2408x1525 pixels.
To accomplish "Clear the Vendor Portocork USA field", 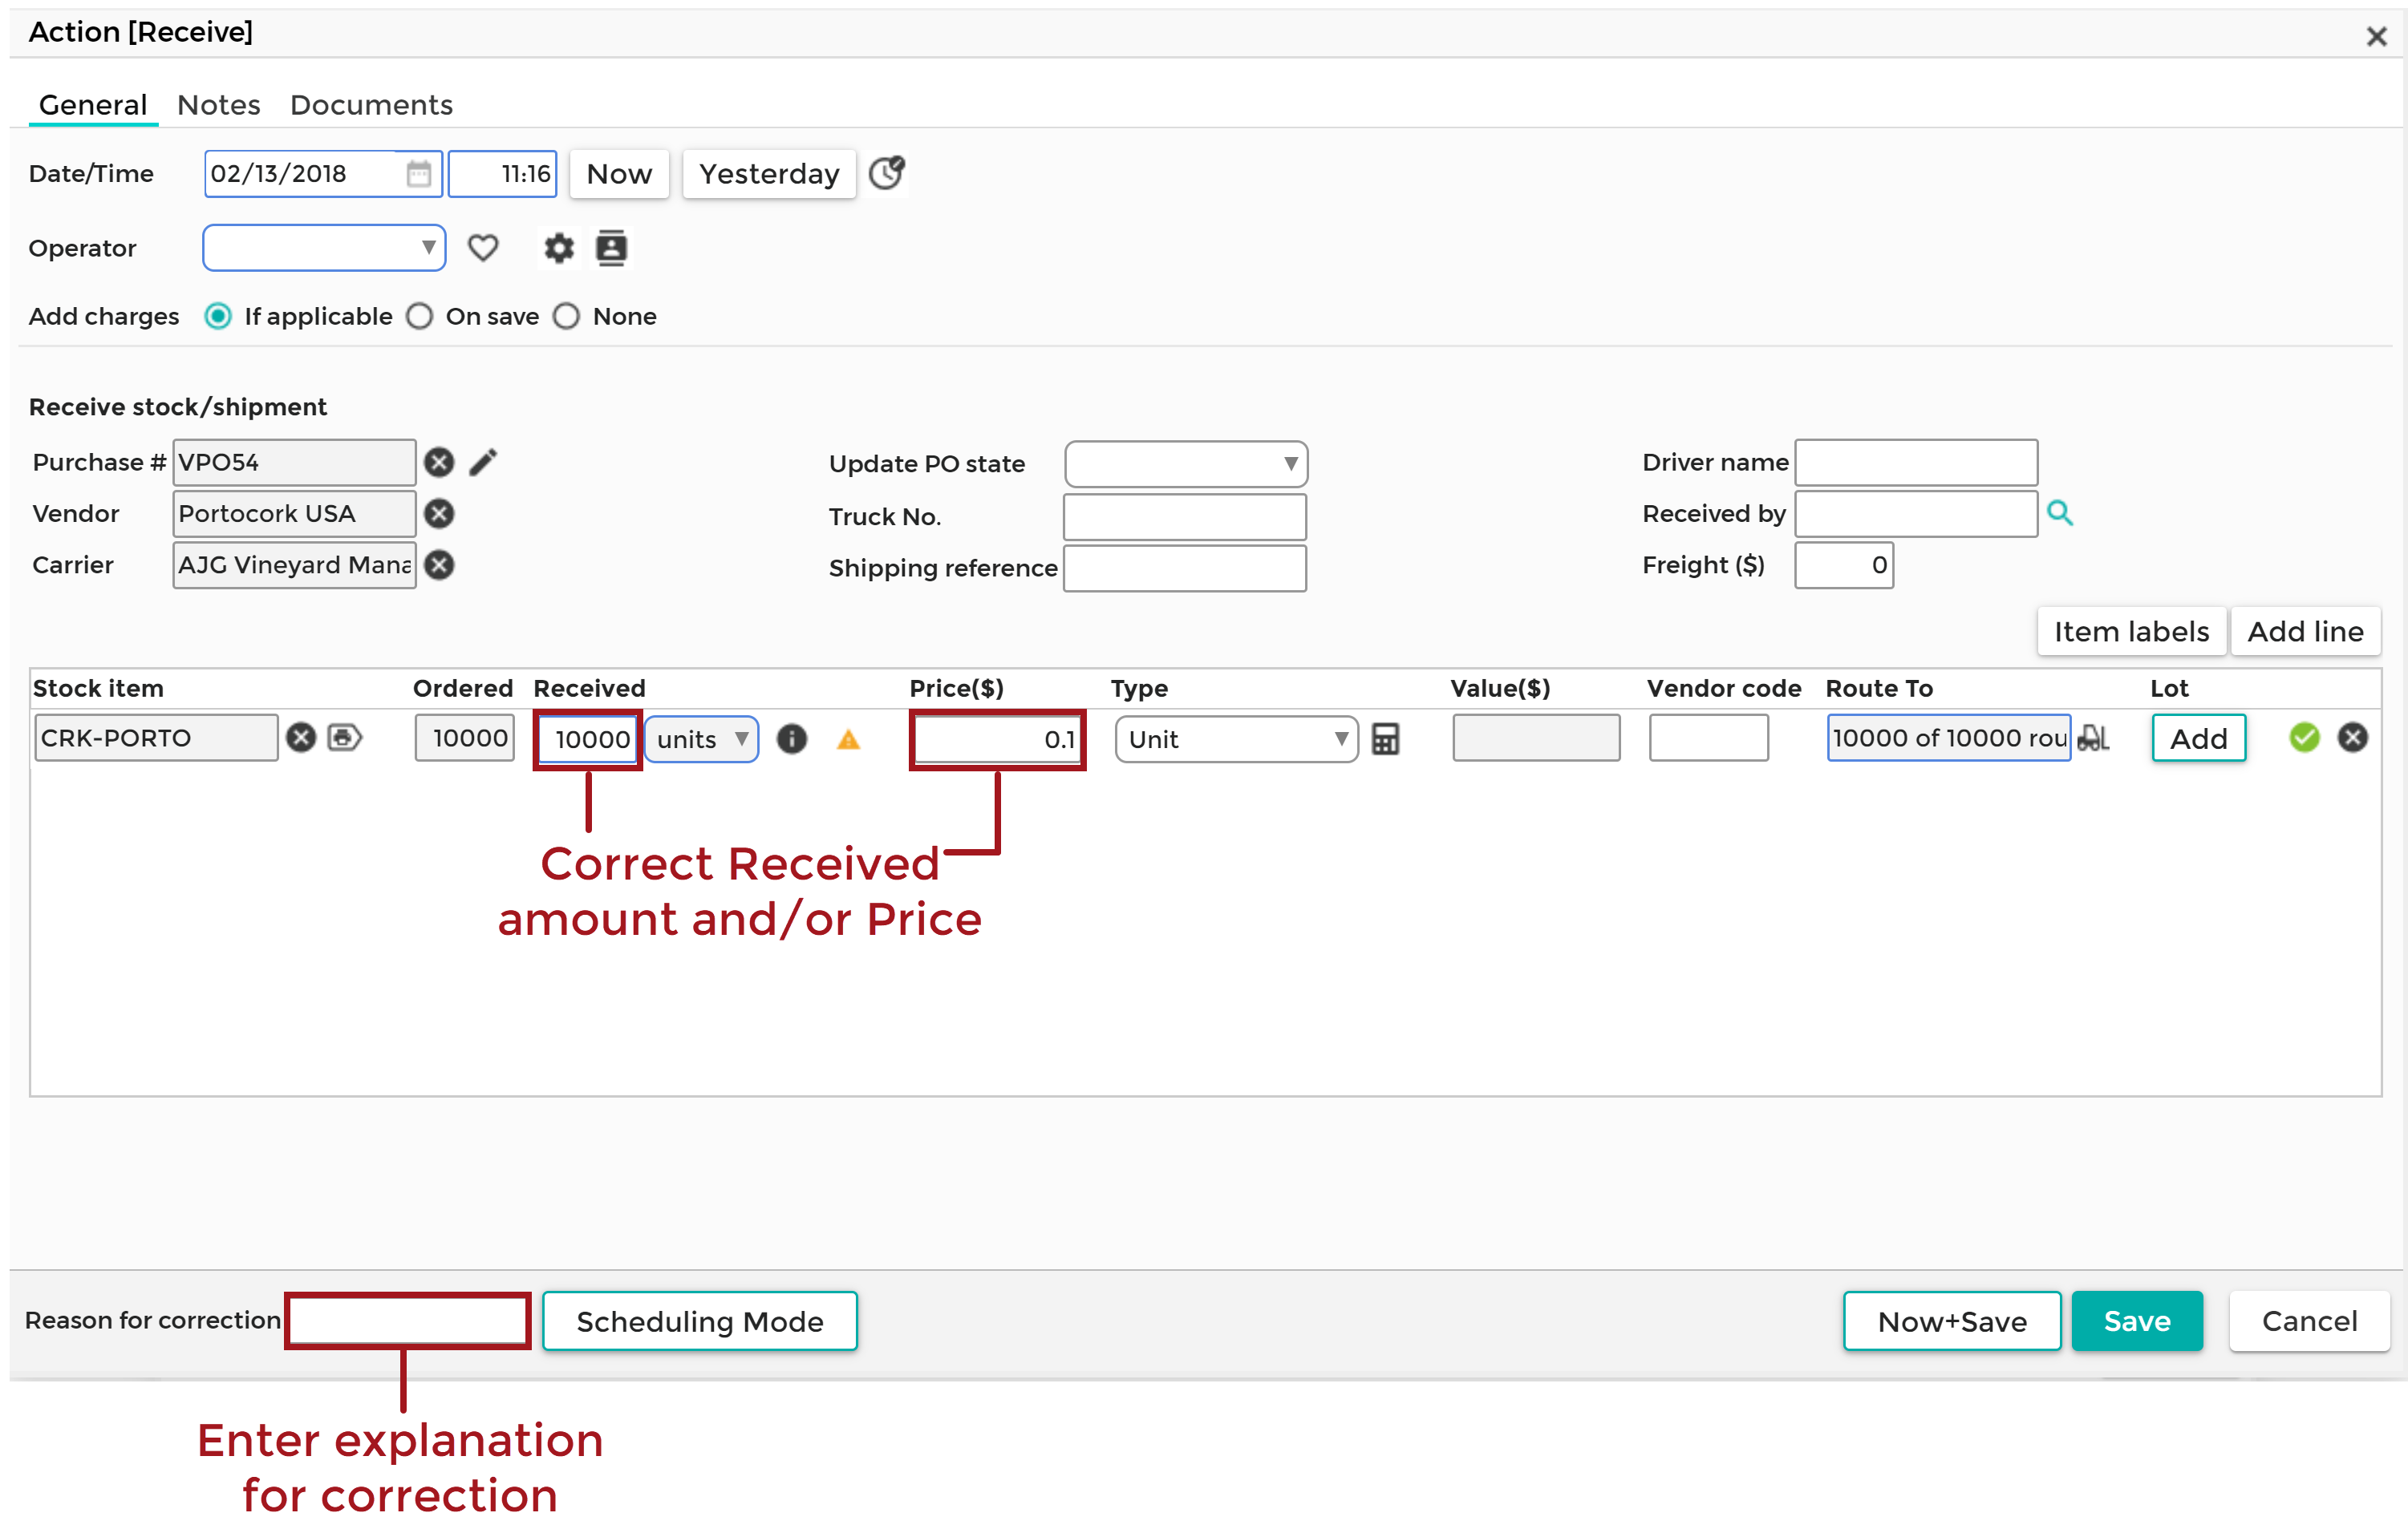I will (439, 514).
